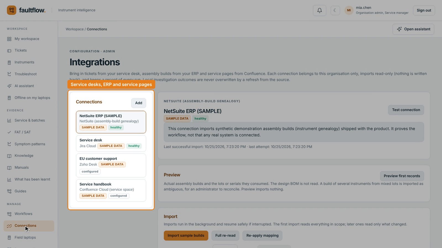Open the notifications bell
The image size is (442, 248).
pos(320,10)
